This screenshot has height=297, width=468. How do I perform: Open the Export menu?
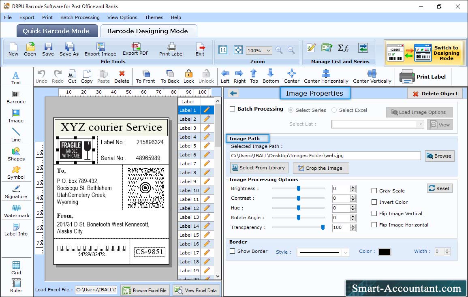point(27,17)
